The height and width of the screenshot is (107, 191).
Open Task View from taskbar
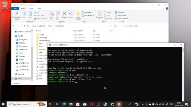57,104
